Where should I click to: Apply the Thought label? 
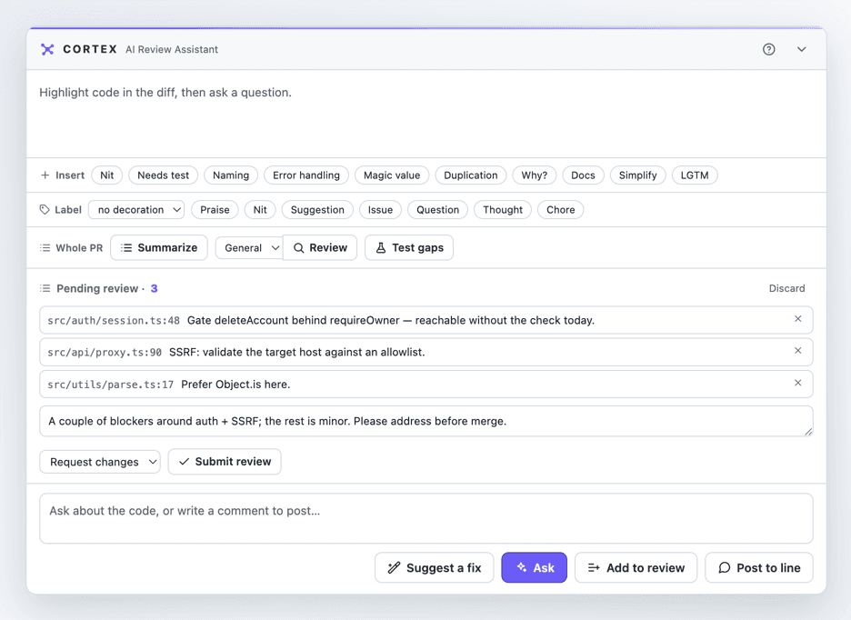503,210
